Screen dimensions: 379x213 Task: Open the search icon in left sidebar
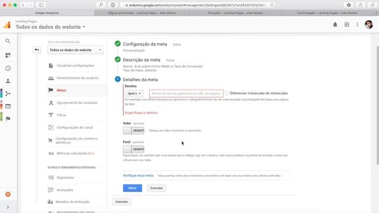pos(8,41)
